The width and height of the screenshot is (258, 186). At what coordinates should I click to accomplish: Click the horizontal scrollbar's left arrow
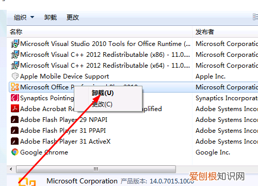tap(11, 169)
